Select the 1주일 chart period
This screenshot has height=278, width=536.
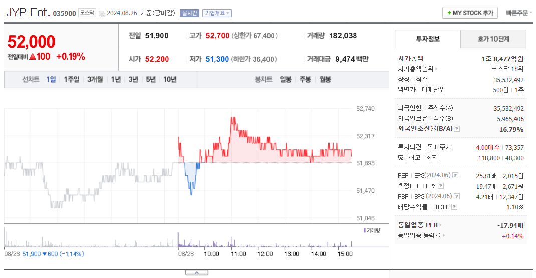point(72,80)
